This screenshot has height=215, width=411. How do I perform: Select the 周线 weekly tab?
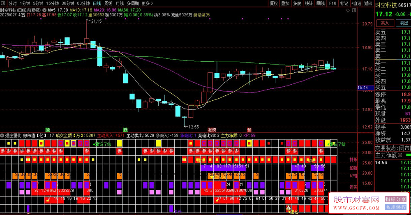(108, 3)
